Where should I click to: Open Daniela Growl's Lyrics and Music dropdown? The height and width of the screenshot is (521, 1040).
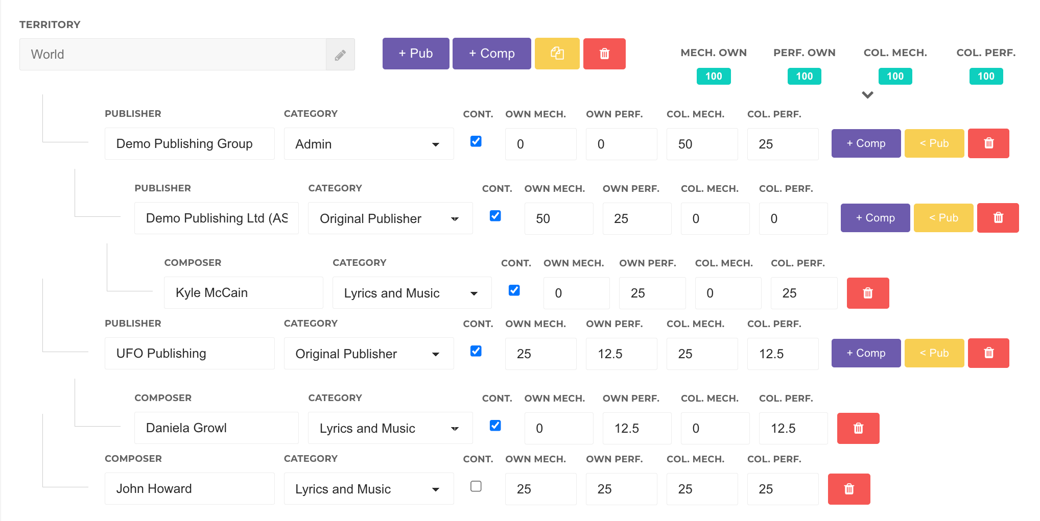(x=390, y=428)
